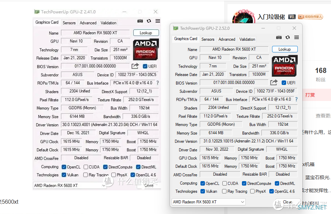Click the screenshot camera icon in GPU-Z 2.41.0

click(140, 21)
